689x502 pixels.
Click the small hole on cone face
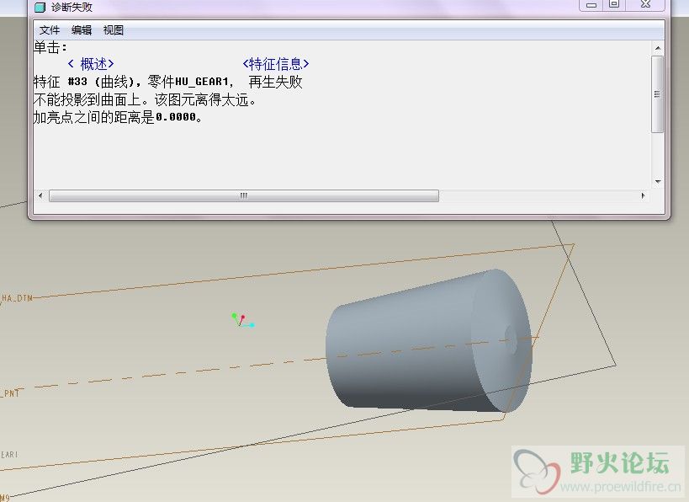511,339
